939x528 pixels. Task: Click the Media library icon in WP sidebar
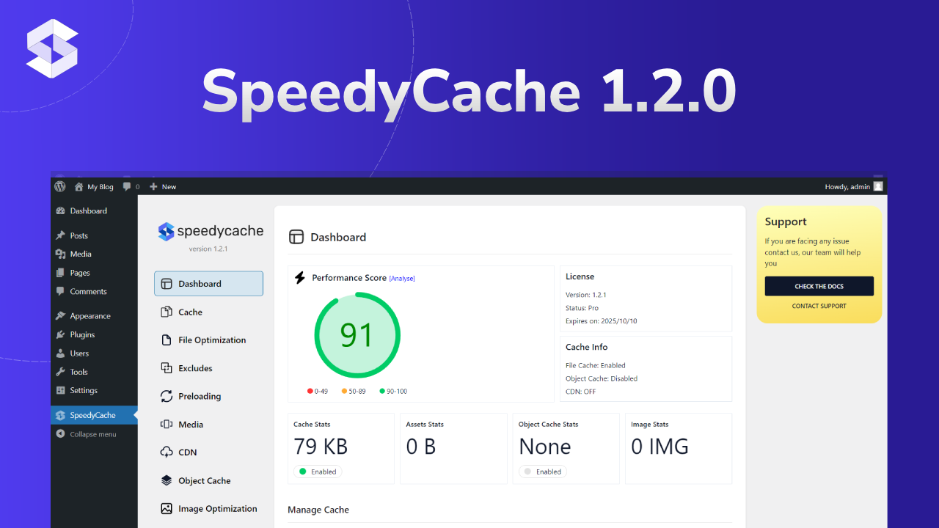tap(60, 254)
